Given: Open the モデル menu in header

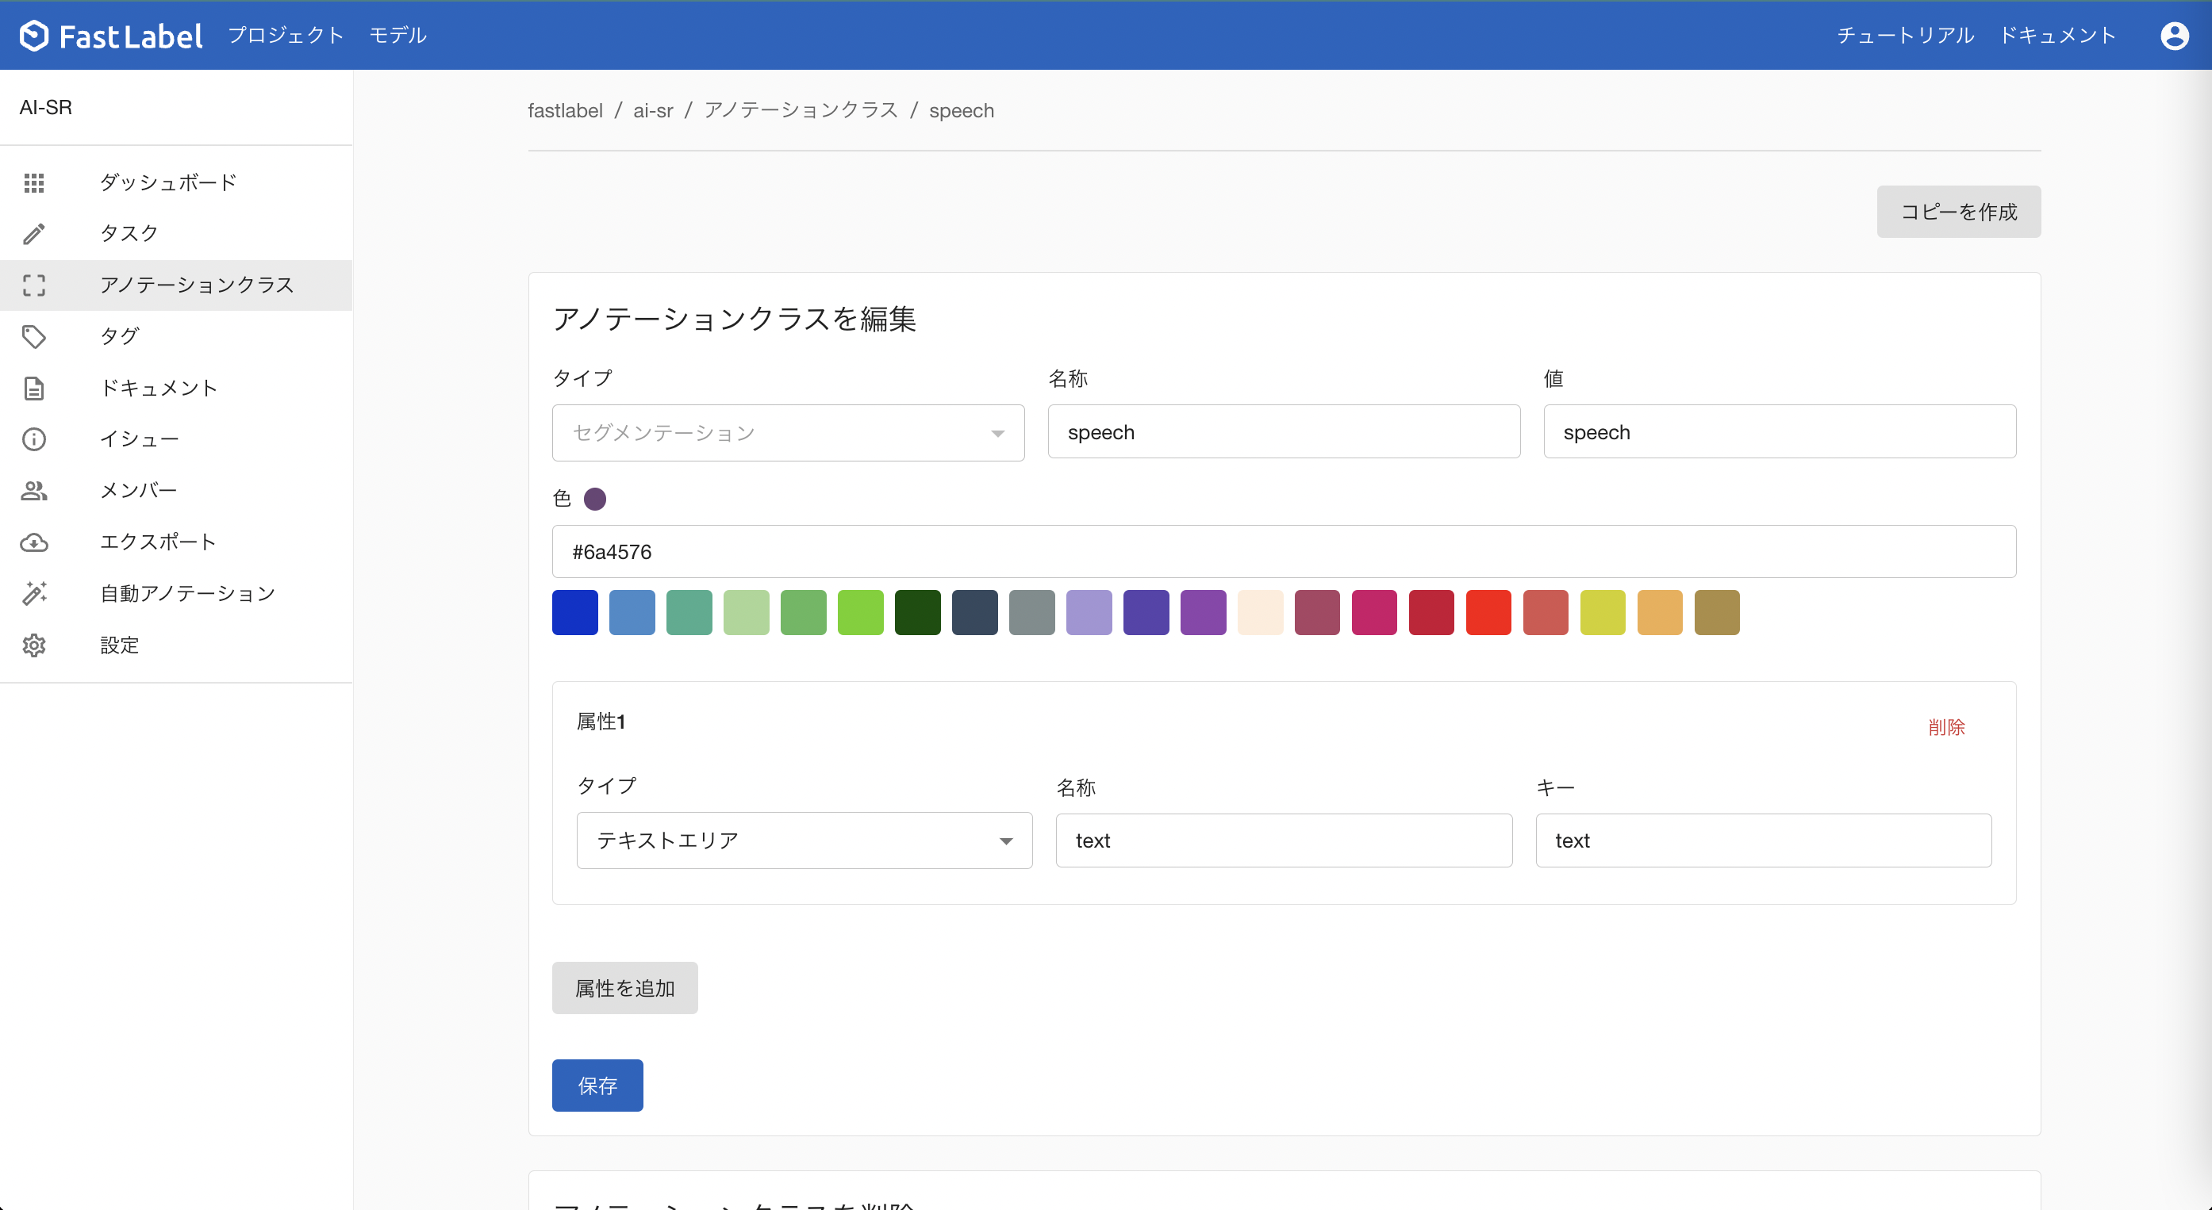Looking at the screenshot, I should click(x=397, y=35).
